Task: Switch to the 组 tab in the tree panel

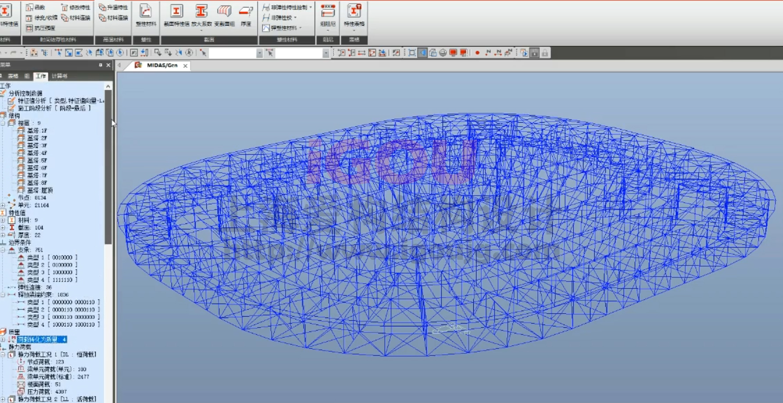Action: point(27,76)
